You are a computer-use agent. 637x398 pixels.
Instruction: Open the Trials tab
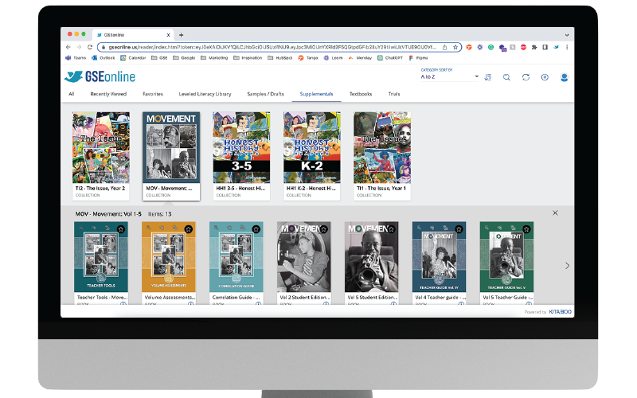(394, 94)
